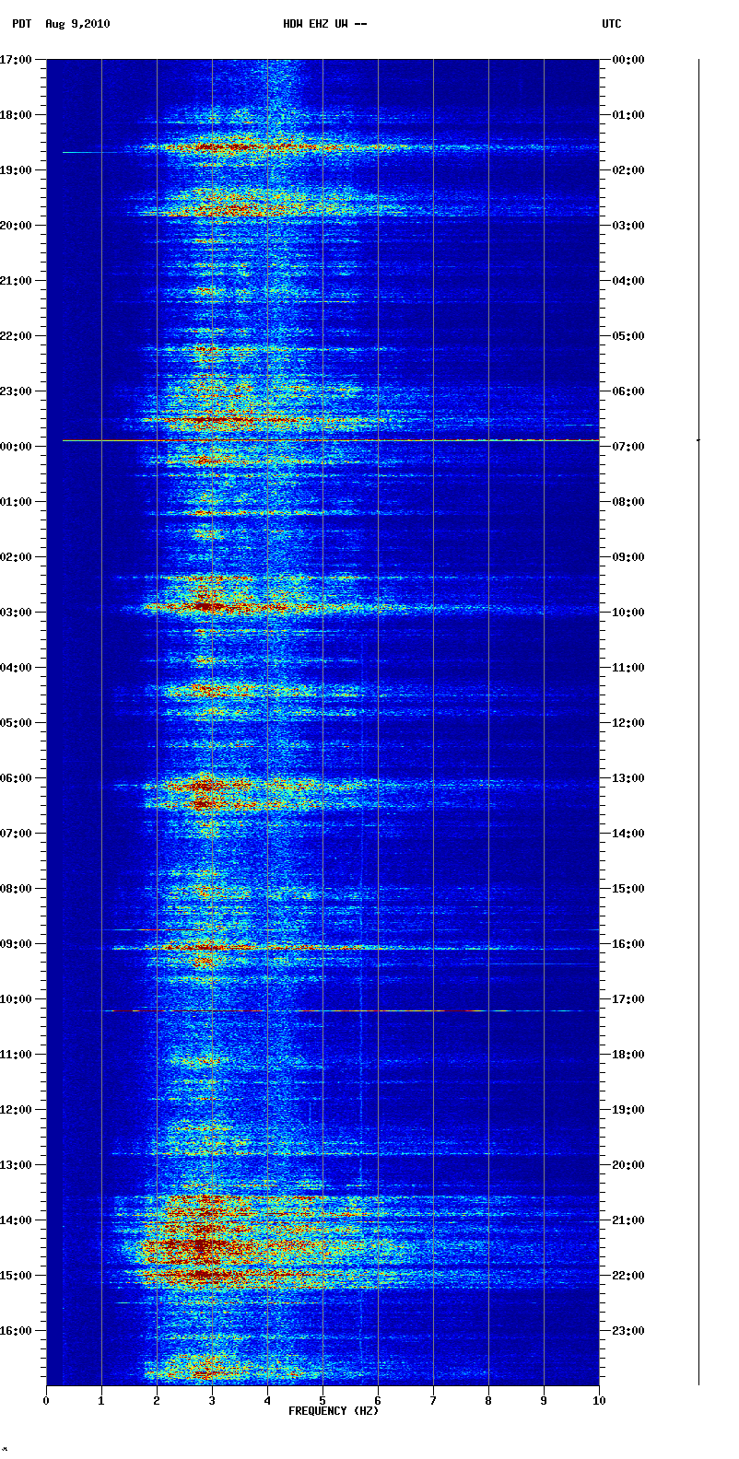Click the 7 Hz frequency tick label
The height and width of the screenshot is (1459, 739).
[x=433, y=1401]
